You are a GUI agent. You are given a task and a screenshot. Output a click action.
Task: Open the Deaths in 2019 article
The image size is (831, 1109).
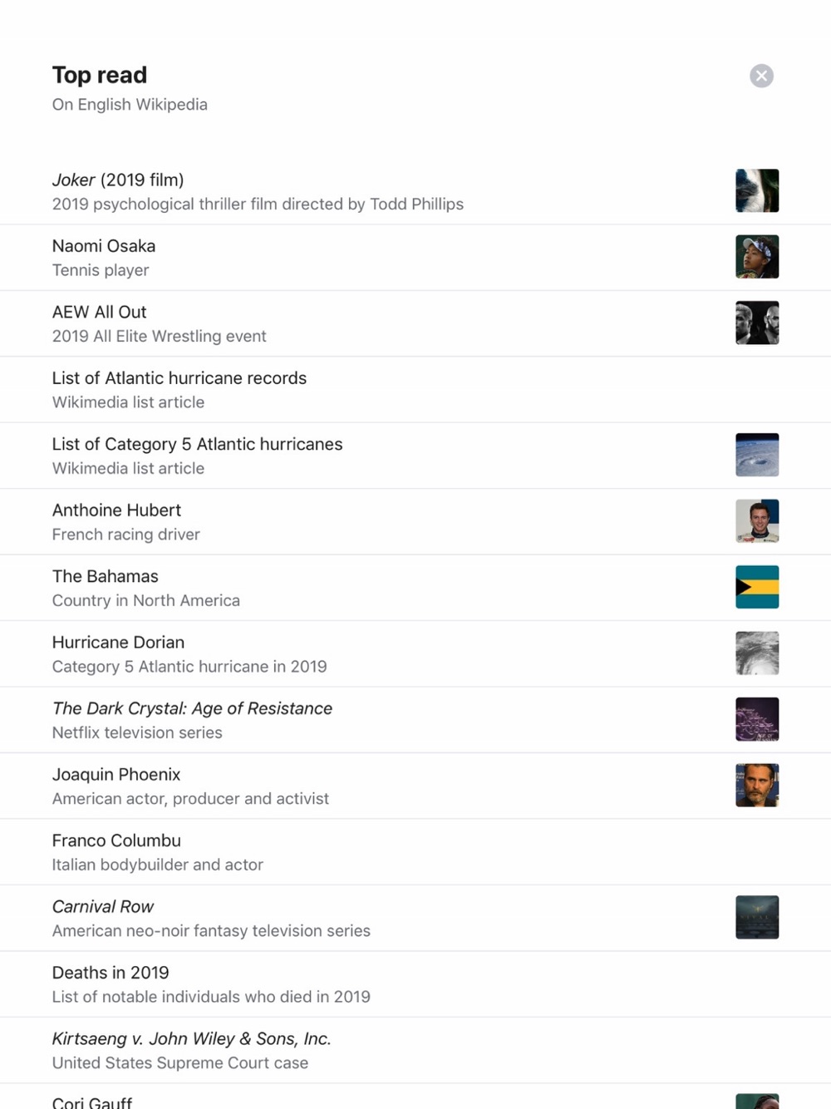click(415, 984)
